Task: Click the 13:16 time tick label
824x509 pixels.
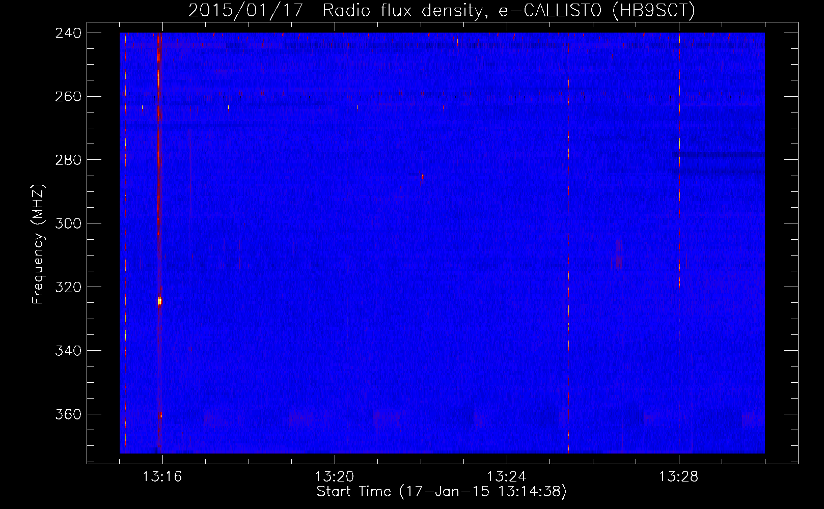Action: [162, 476]
